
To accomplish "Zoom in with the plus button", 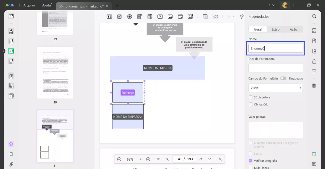I will click(x=148, y=159).
